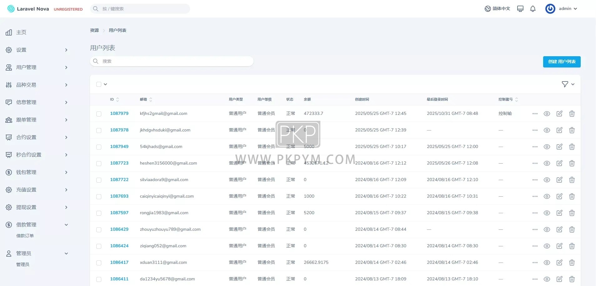Open the notifications bell icon

click(533, 9)
